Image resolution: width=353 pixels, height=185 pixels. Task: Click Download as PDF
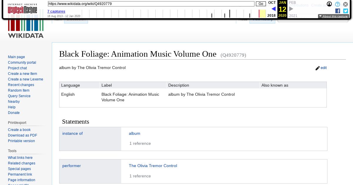pyautogui.click(x=22, y=135)
